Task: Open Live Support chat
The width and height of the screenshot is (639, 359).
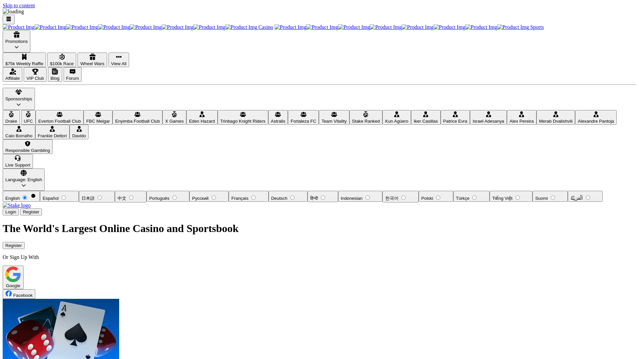Action: (x=18, y=161)
